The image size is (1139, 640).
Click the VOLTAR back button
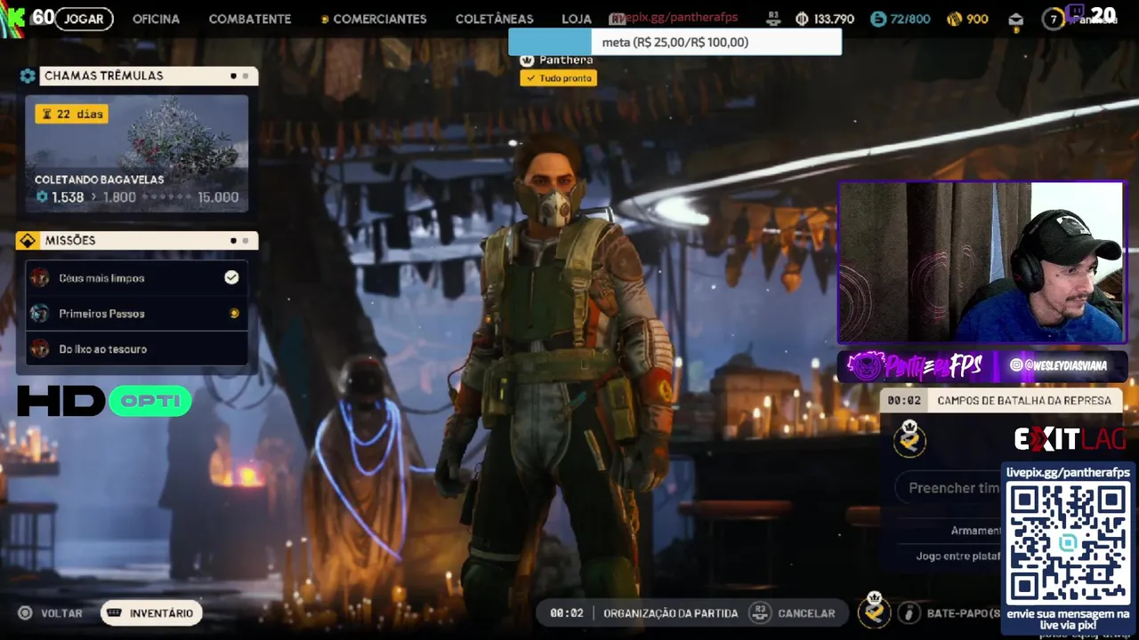click(51, 613)
